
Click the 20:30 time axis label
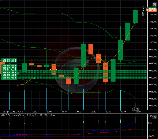tap(94, 112)
